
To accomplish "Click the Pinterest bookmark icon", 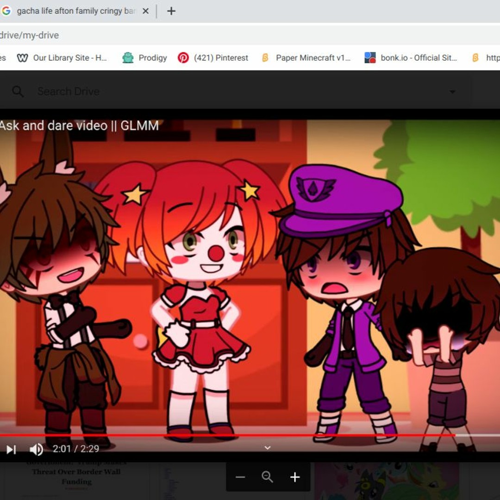I will 183,58.
